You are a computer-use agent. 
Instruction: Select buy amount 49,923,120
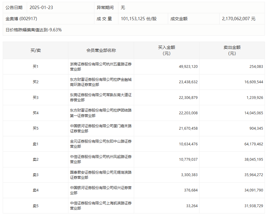188,66
